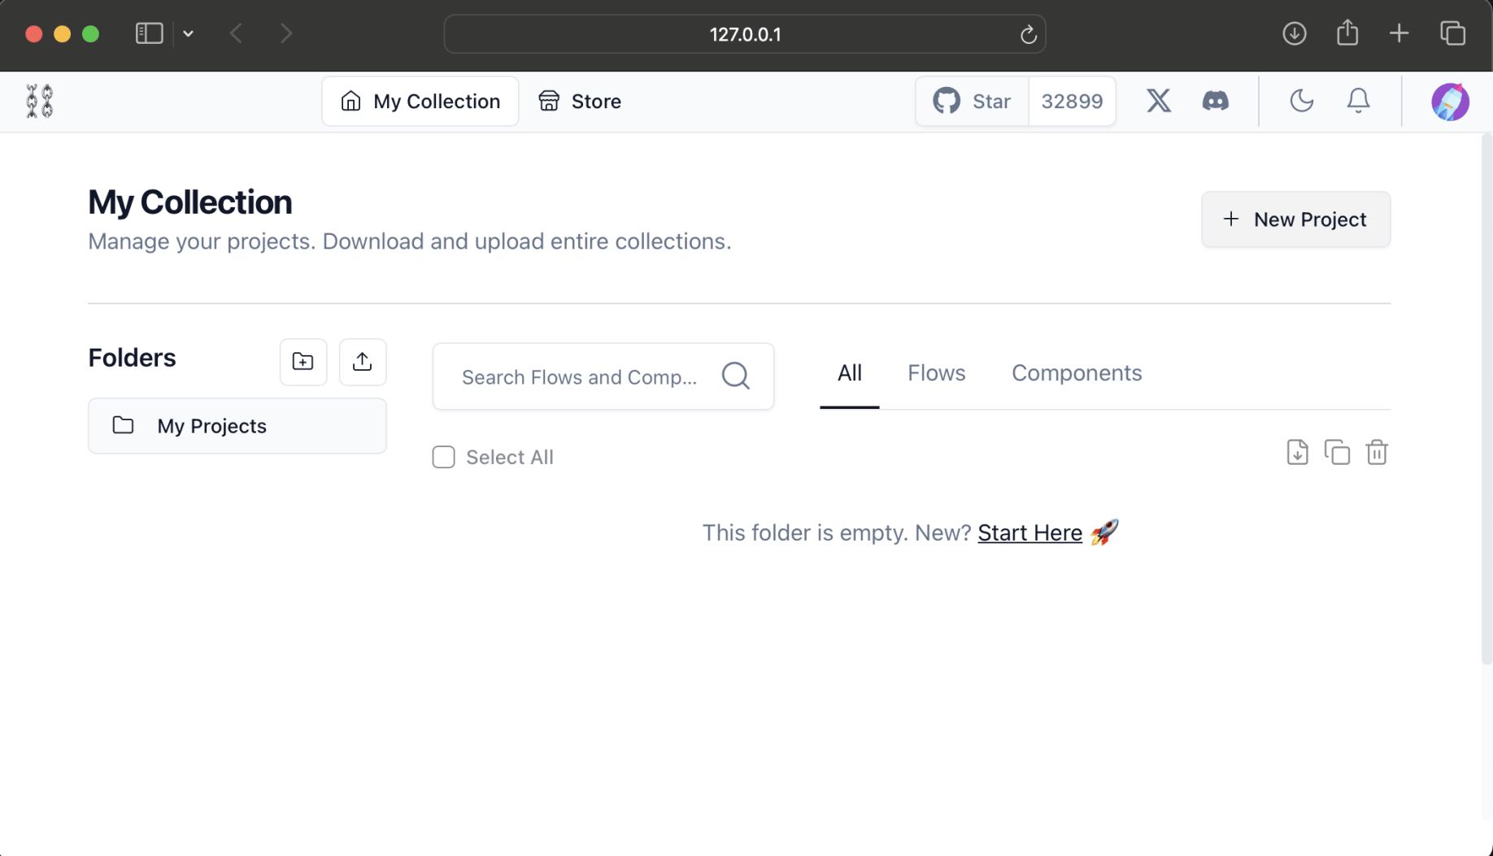Open notifications bell icon
Screen dimensions: 1493x856
click(x=1358, y=101)
